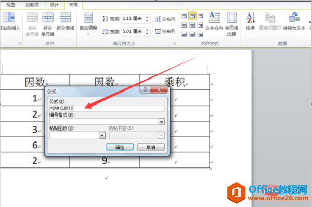Switch to Add-ins (加载项) tab
Image resolution: width=312 pixels, height=207 pixels.
[32, 5]
